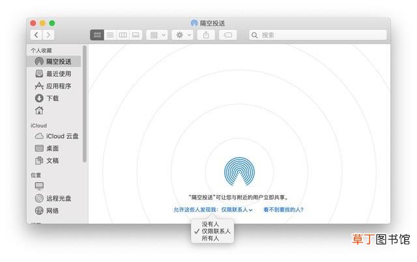Open the group-by arrangement dropdown
This screenshot has width=417, height=262.
pyautogui.click(x=157, y=35)
